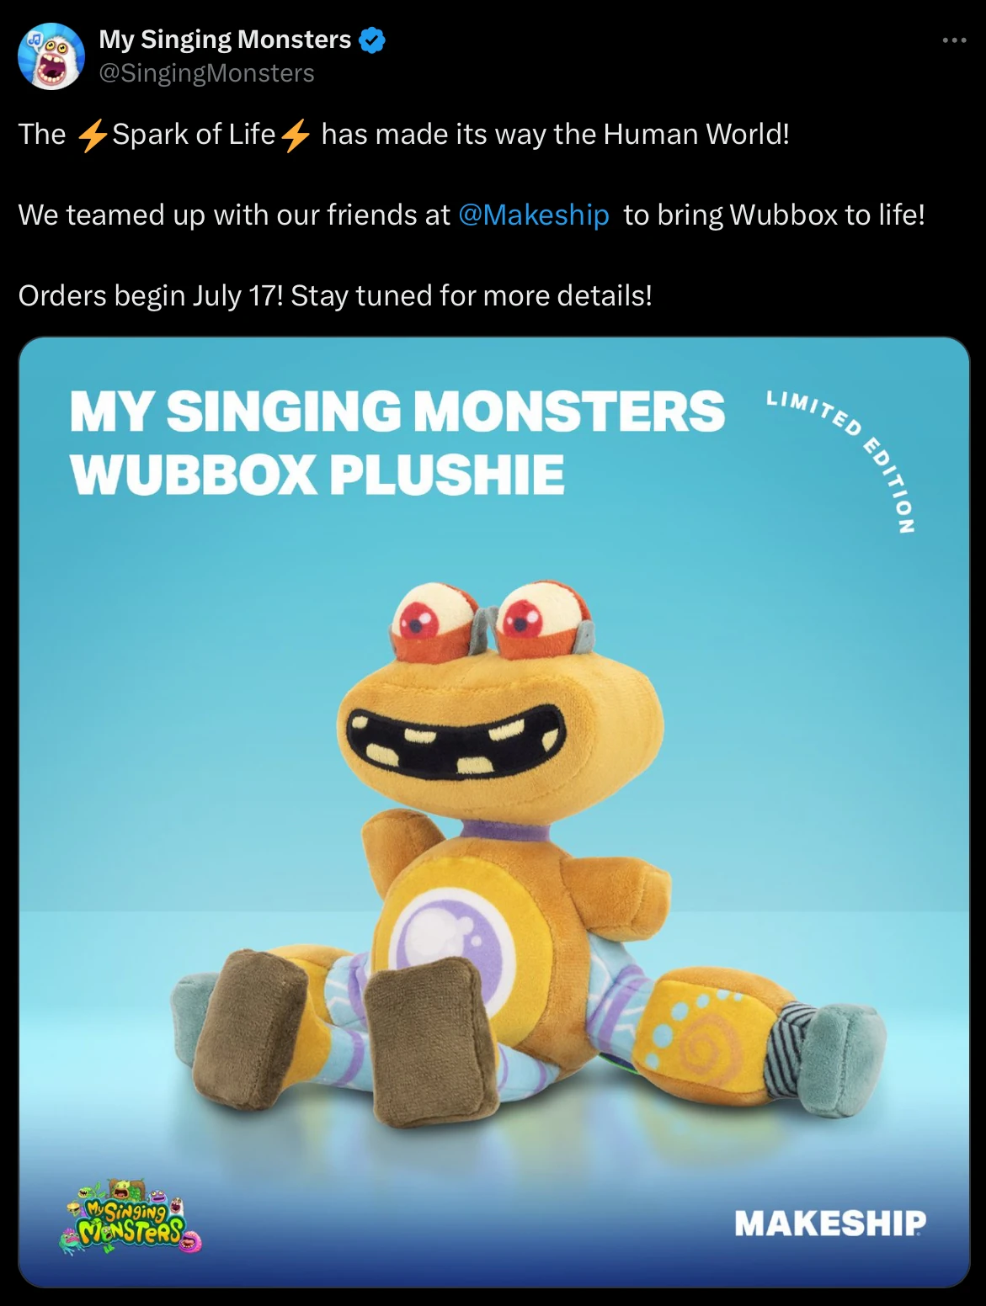The image size is (986, 1306).
Task: Click the "Wubbox Plushie" headline text in image
Action: pyautogui.click(x=317, y=475)
